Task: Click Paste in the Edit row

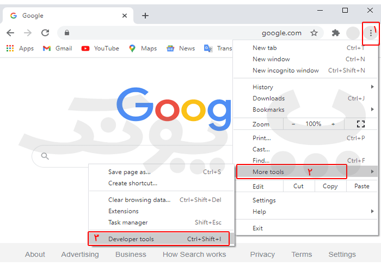Action: (x=362, y=186)
